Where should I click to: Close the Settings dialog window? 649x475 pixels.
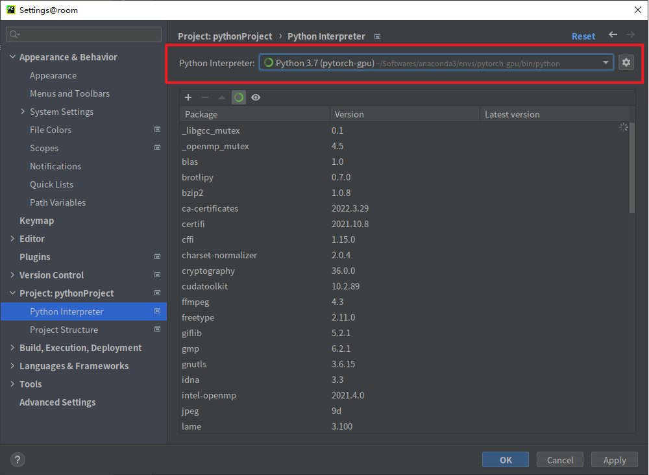click(638, 10)
